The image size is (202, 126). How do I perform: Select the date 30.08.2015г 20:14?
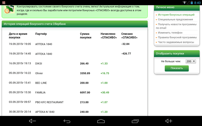[20, 112]
